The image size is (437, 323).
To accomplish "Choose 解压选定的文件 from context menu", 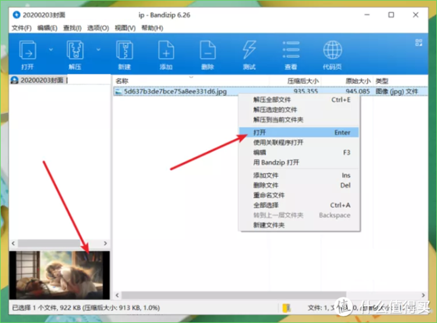I will (299, 110).
